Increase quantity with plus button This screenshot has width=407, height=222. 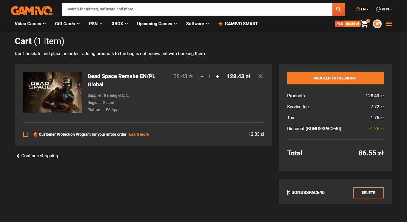click(217, 76)
